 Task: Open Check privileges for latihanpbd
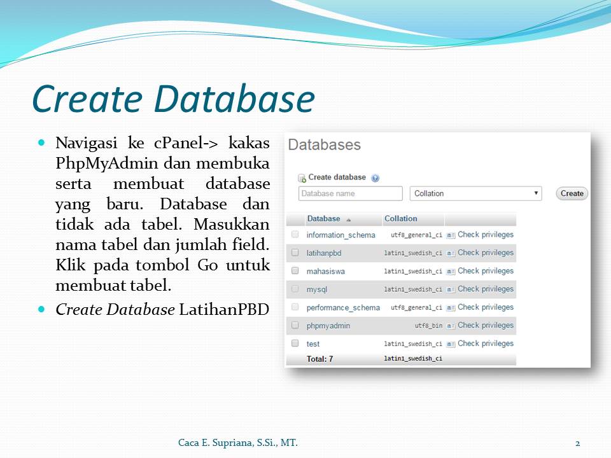[x=485, y=252]
